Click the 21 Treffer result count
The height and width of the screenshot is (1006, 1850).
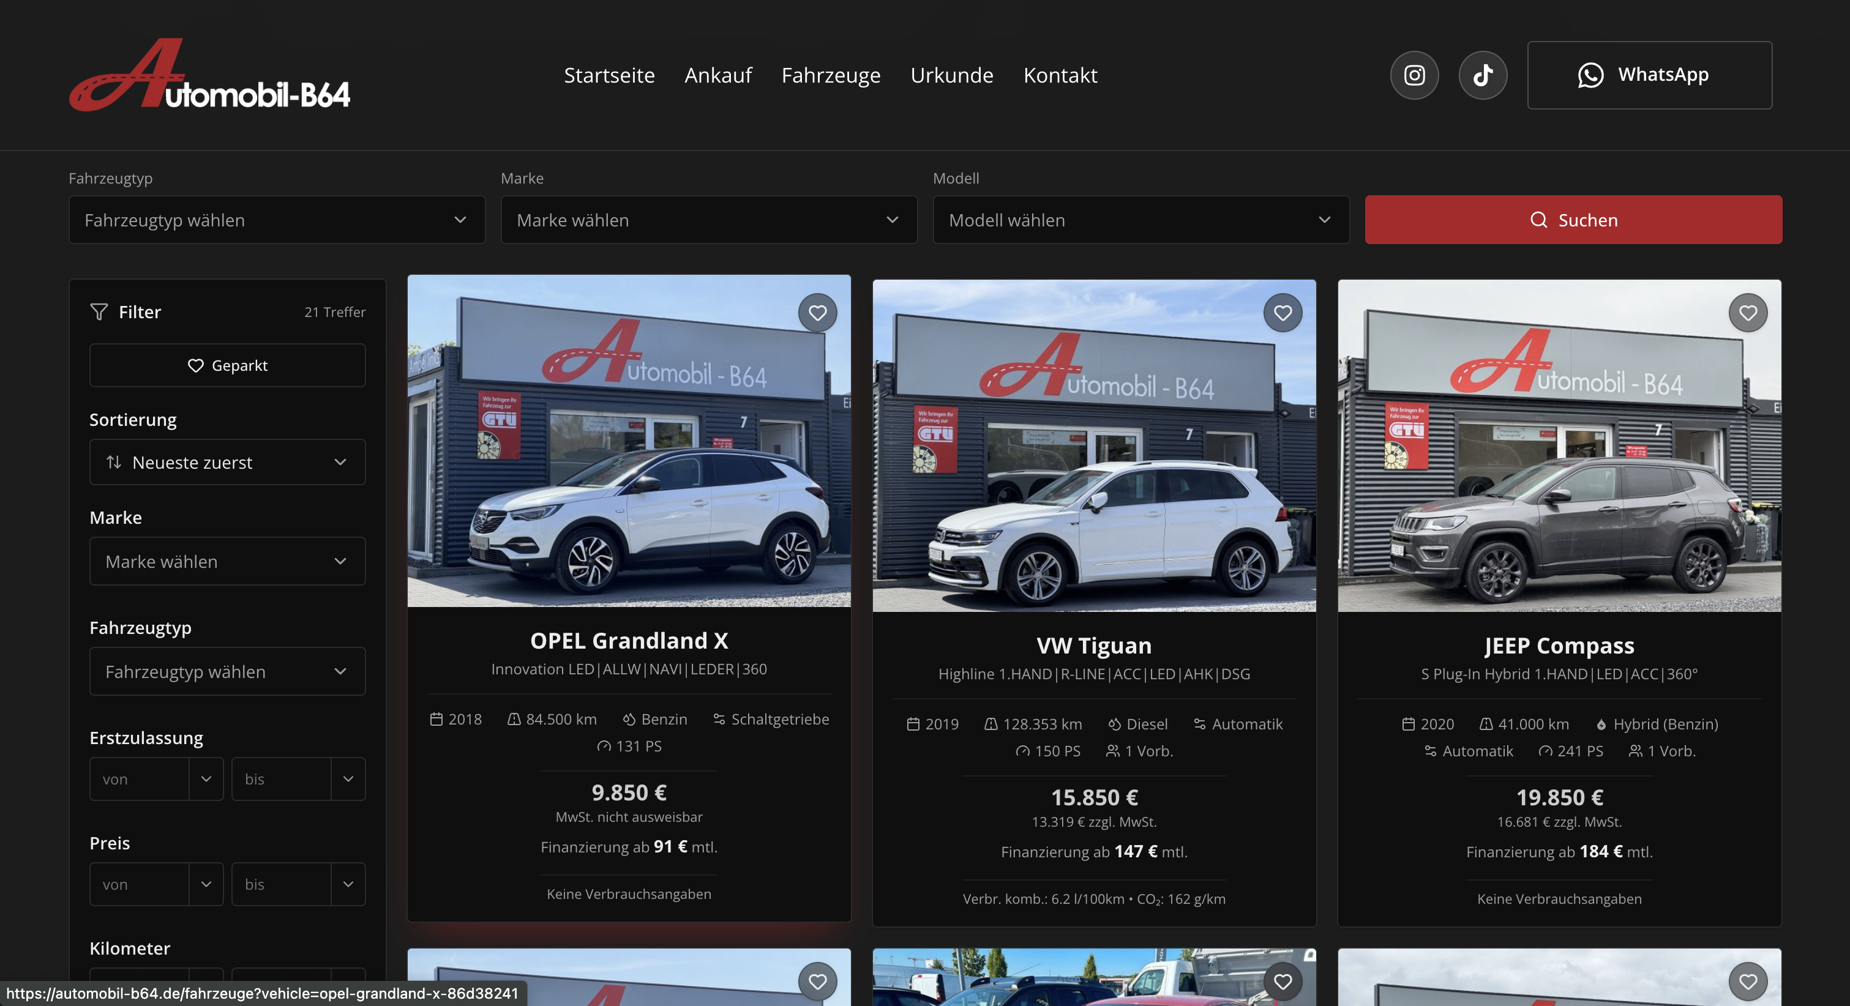[335, 311]
